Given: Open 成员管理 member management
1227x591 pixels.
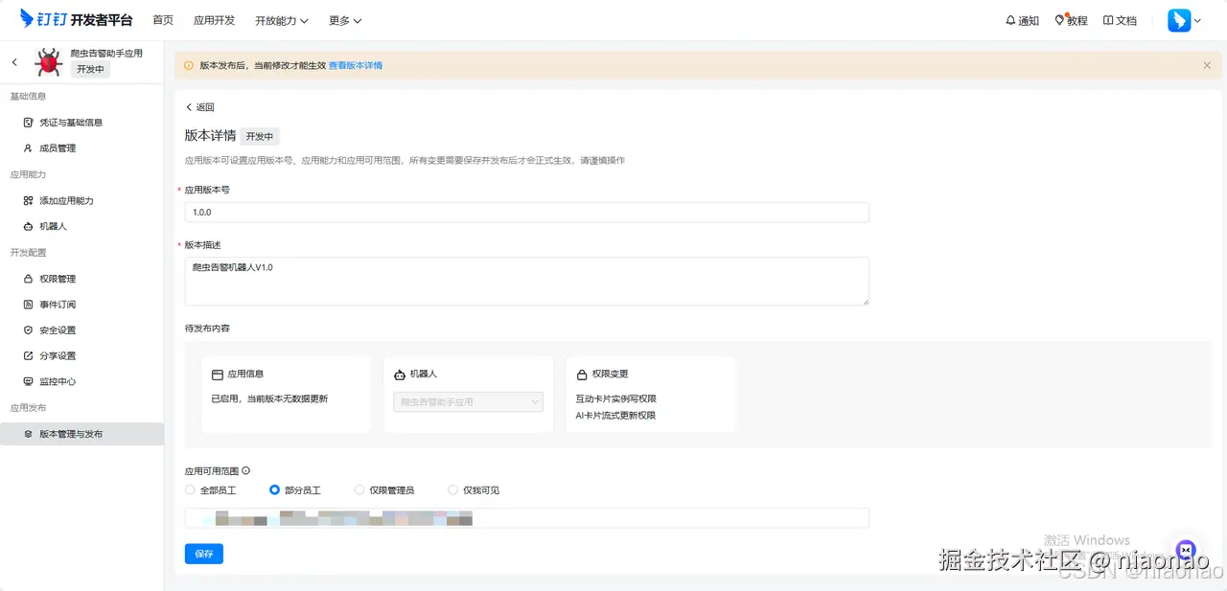Looking at the screenshot, I should 58,148.
